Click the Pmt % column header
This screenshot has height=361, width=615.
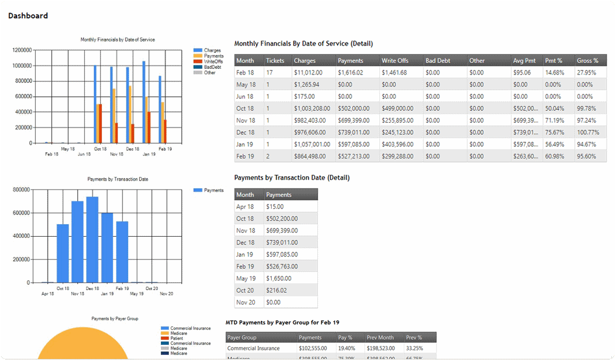pyautogui.click(x=553, y=61)
